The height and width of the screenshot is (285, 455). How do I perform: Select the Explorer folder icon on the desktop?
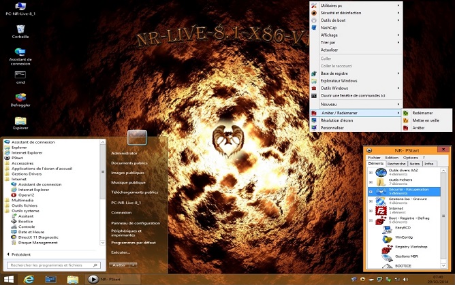coord(20,123)
